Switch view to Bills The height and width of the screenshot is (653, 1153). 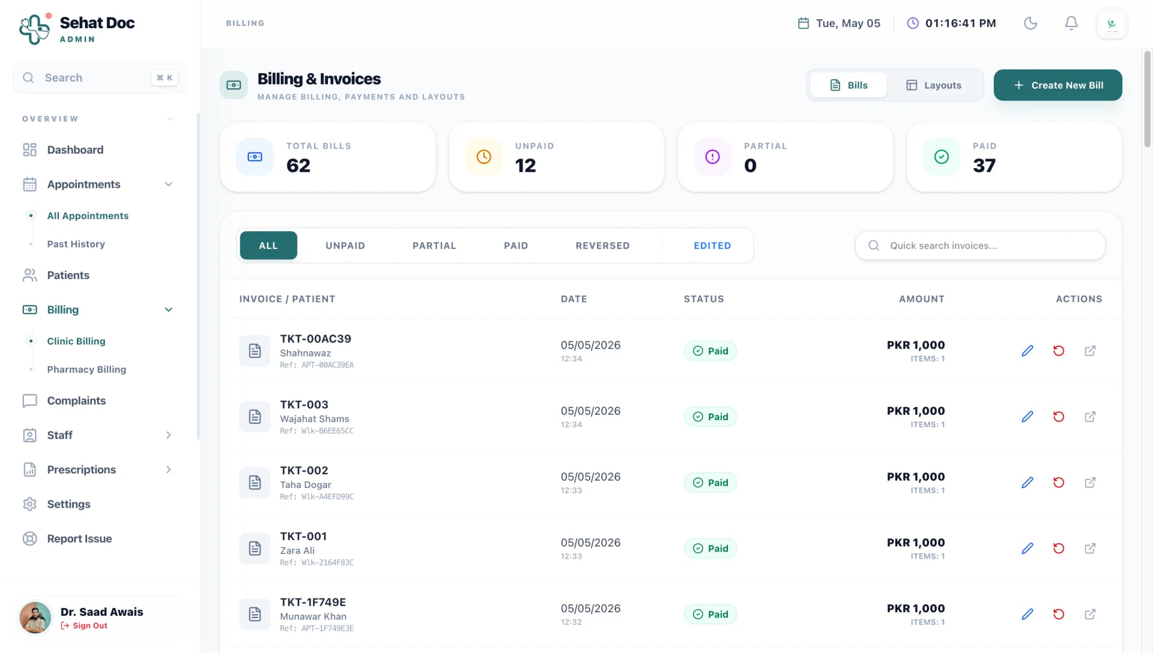pos(849,85)
